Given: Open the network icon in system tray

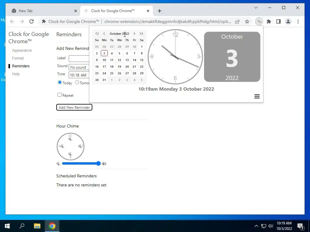Looking at the screenshot, I should [x=264, y=226].
